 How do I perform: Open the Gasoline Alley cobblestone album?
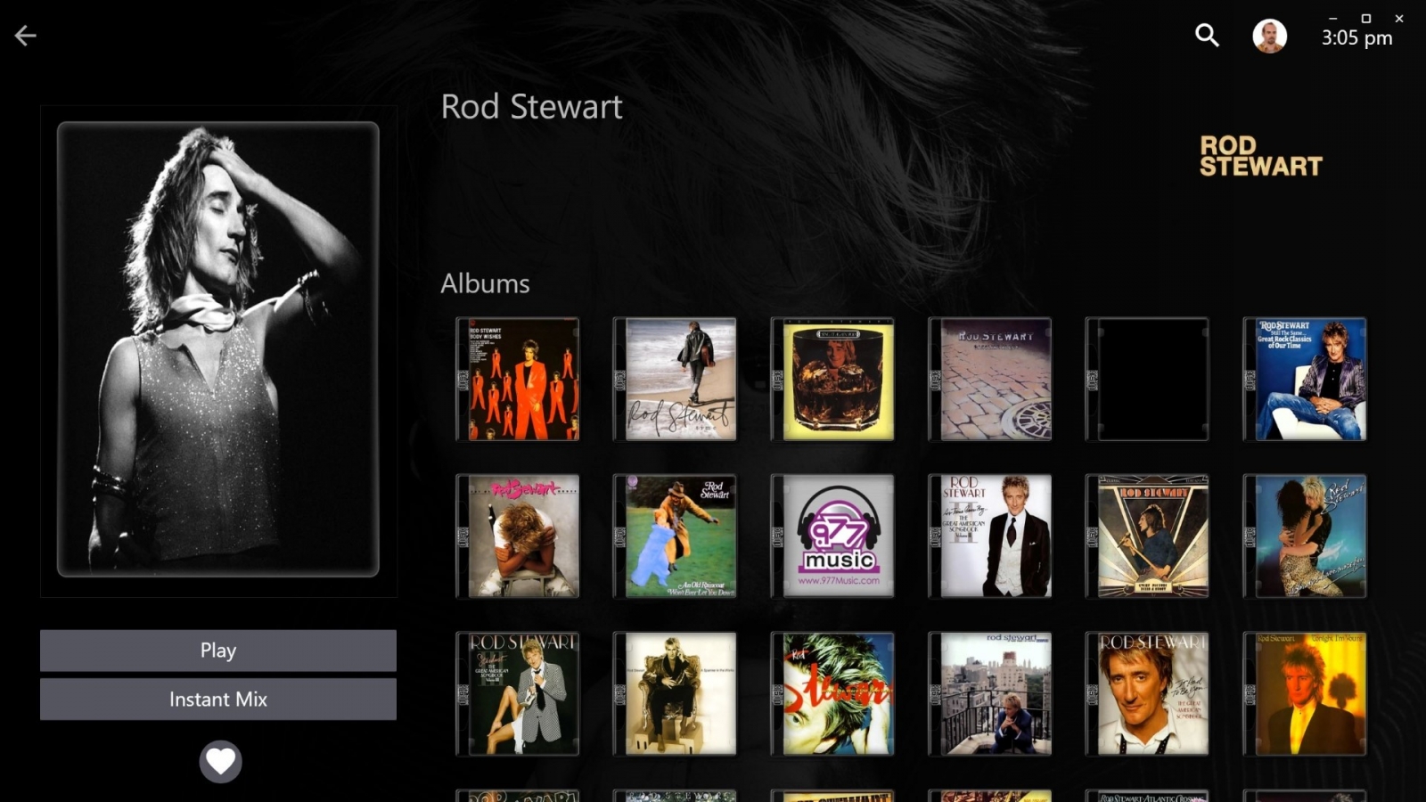(x=989, y=379)
